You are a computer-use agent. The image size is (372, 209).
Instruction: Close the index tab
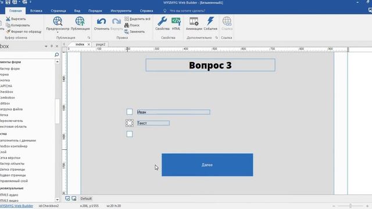[x=89, y=44]
